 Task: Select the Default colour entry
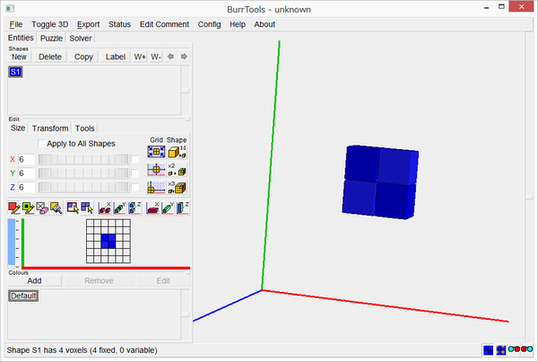(x=23, y=296)
